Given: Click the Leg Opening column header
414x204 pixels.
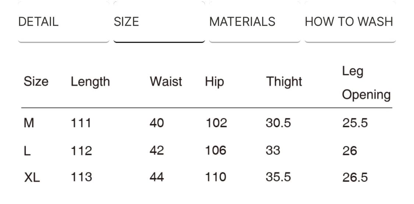Looking at the screenshot, I should click(x=366, y=83).
